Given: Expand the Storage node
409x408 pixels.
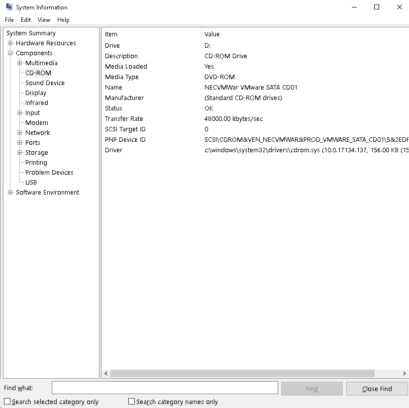Looking at the screenshot, I should pos(19,153).
